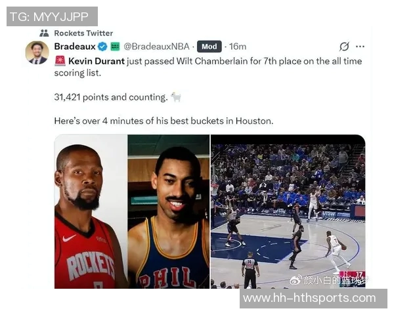Viewport: 394px width, 315px height.
Task: Click the Weibo logo watermark on video
Action: [x=296, y=280]
